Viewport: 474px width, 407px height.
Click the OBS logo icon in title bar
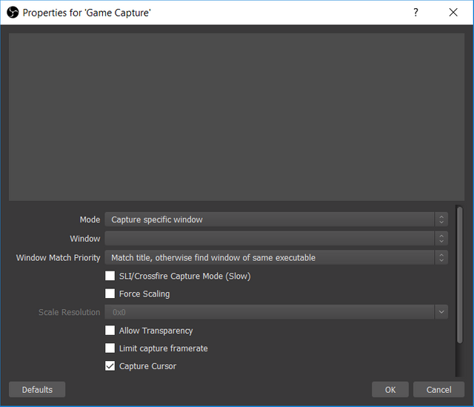[x=12, y=13]
